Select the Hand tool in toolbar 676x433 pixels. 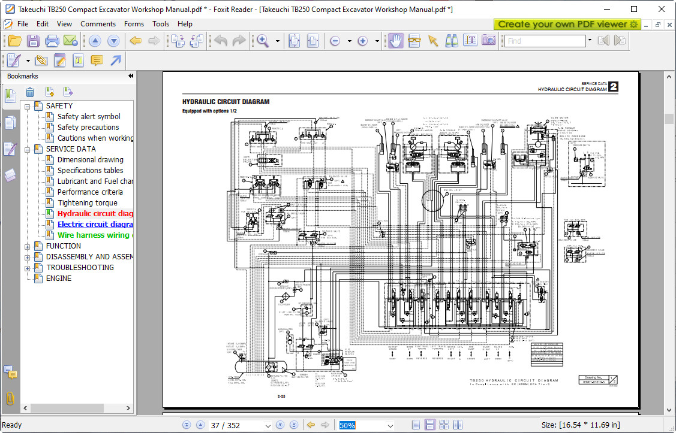coord(395,41)
